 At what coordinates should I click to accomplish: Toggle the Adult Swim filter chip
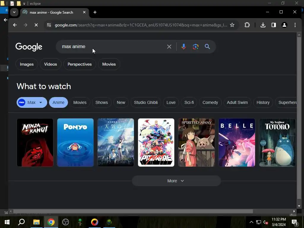pyautogui.click(x=237, y=102)
